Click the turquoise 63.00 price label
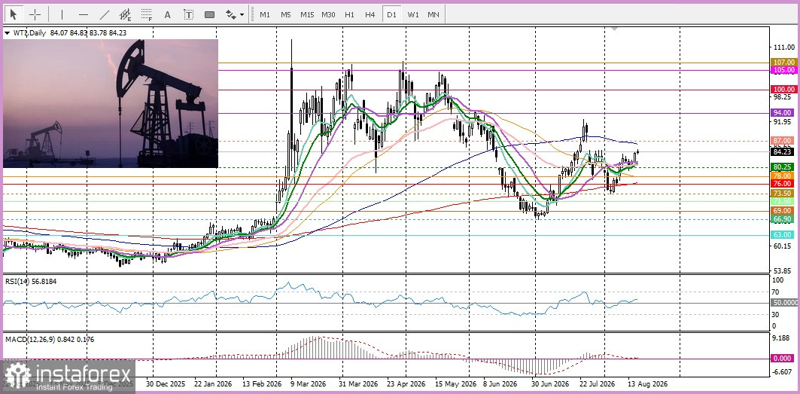Image resolution: width=800 pixels, height=394 pixels. pos(782,234)
